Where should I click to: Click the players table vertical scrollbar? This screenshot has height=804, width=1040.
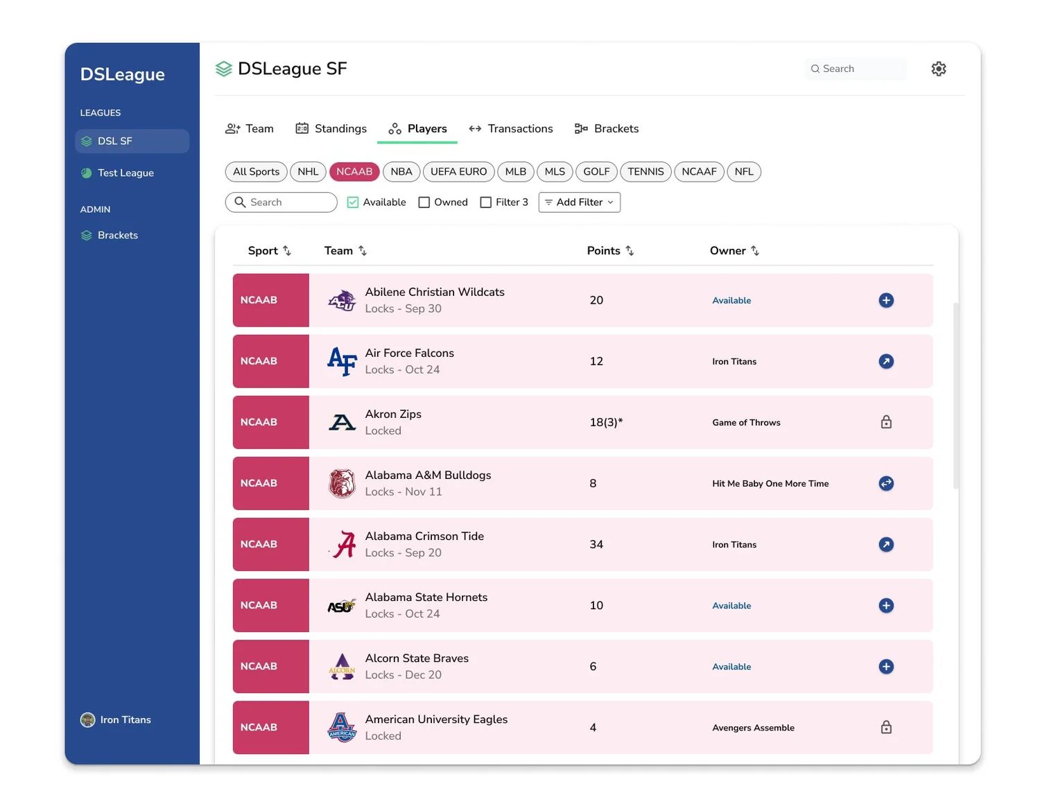click(956, 395)
